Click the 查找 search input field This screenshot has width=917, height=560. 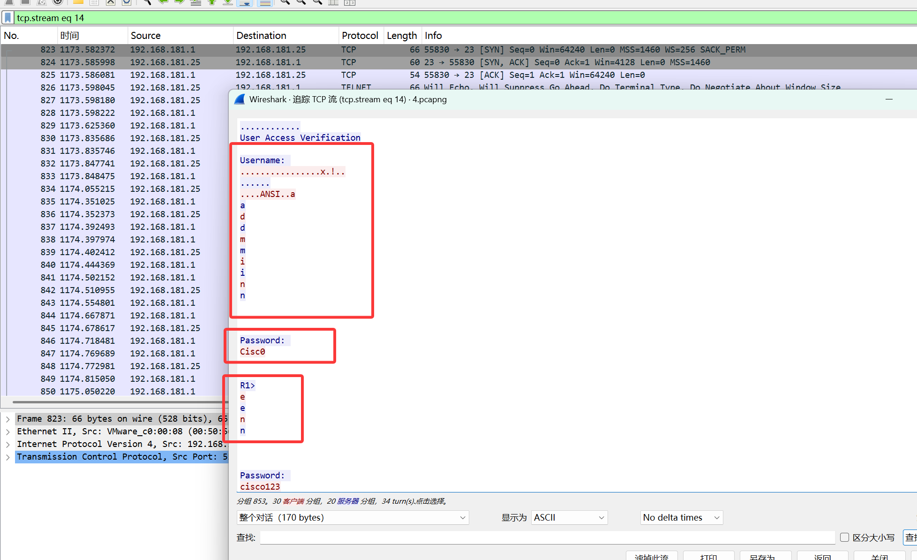pos(547,537)
